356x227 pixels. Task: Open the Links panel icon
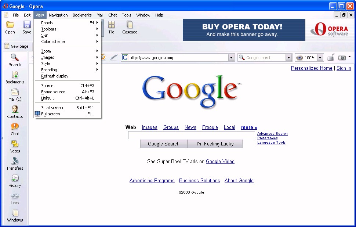point(15,196)
